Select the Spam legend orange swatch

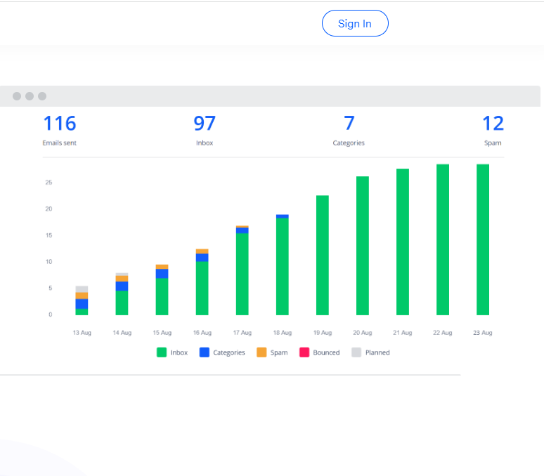coord(261,352)
